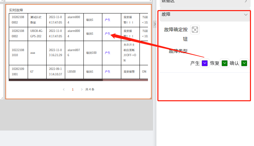Screen dimensions: 254x146
Task: Click the 2022-11-03 16:21:29 timestamp cell
Action: click(x=56, y=53)
